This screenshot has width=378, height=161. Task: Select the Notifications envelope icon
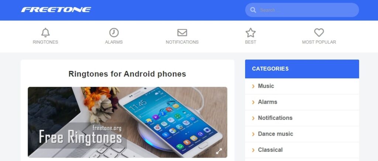[182, 33]
